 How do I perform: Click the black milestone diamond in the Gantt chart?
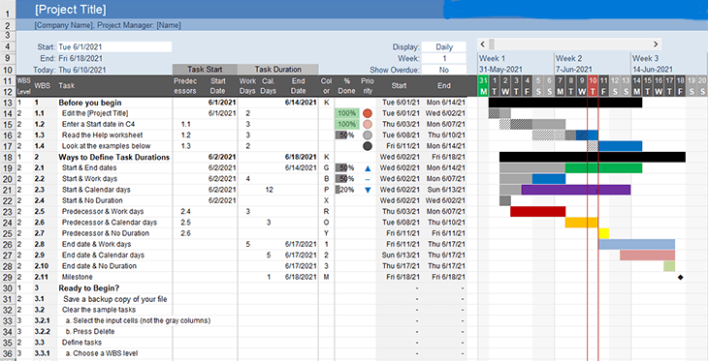coord(680,277)
